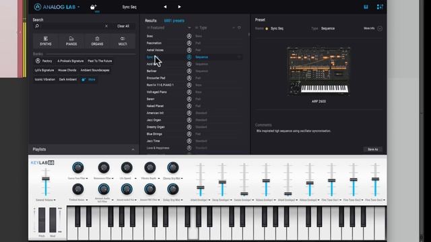Select the Encounter Pad preset
The height and width of the screenshot is (242, 431).
(x=156, y=78)
